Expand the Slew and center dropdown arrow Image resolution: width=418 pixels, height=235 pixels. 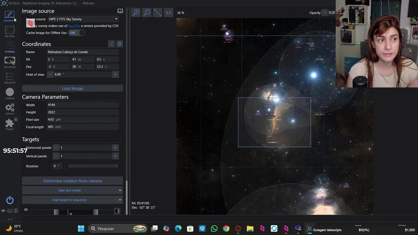tap(120, 190)
